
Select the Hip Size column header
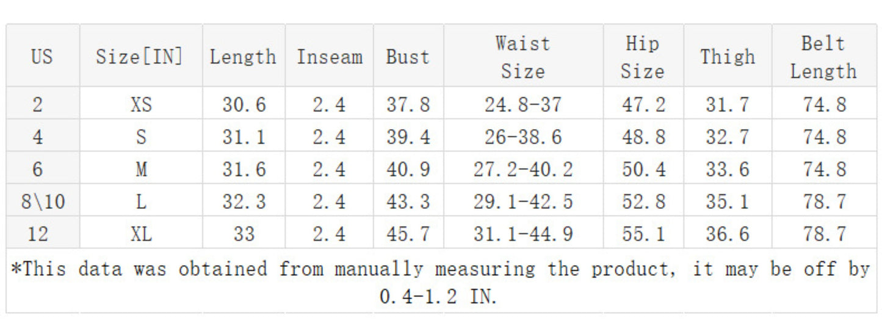(x=642, y=57)
